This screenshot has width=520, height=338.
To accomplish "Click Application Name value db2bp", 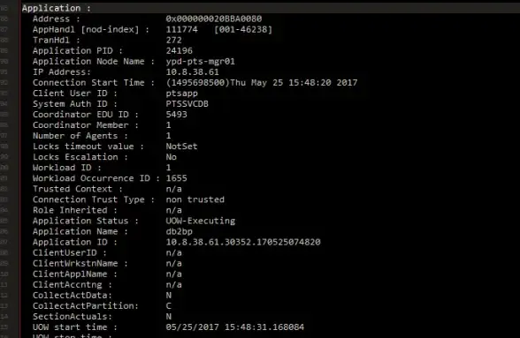I will click(x=179, y=231).
